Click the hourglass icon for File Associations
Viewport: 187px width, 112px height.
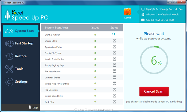(x=114, y=71)
